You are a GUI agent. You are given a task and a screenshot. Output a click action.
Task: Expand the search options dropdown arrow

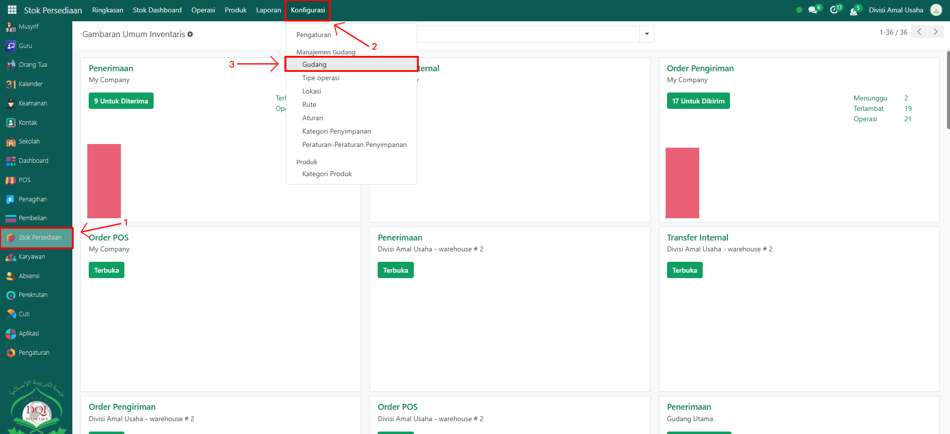pyautogui.click(x=647, y=34)
